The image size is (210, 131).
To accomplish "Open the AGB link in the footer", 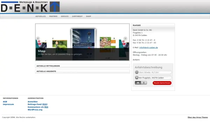I will tap(5, 102).
